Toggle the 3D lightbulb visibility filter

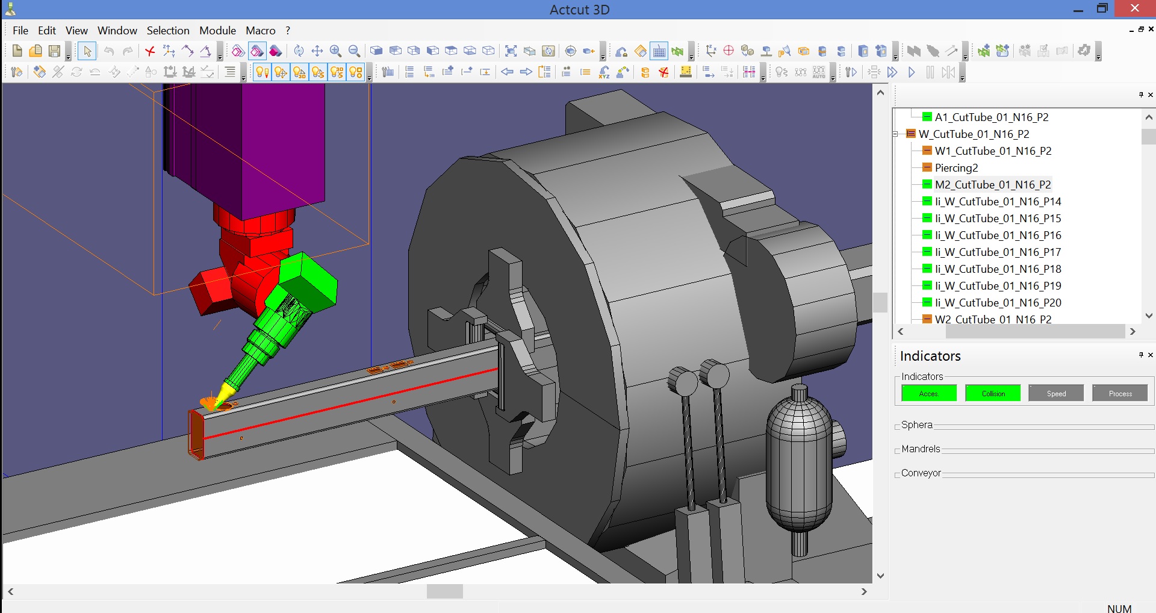click(x=299, y=73)
